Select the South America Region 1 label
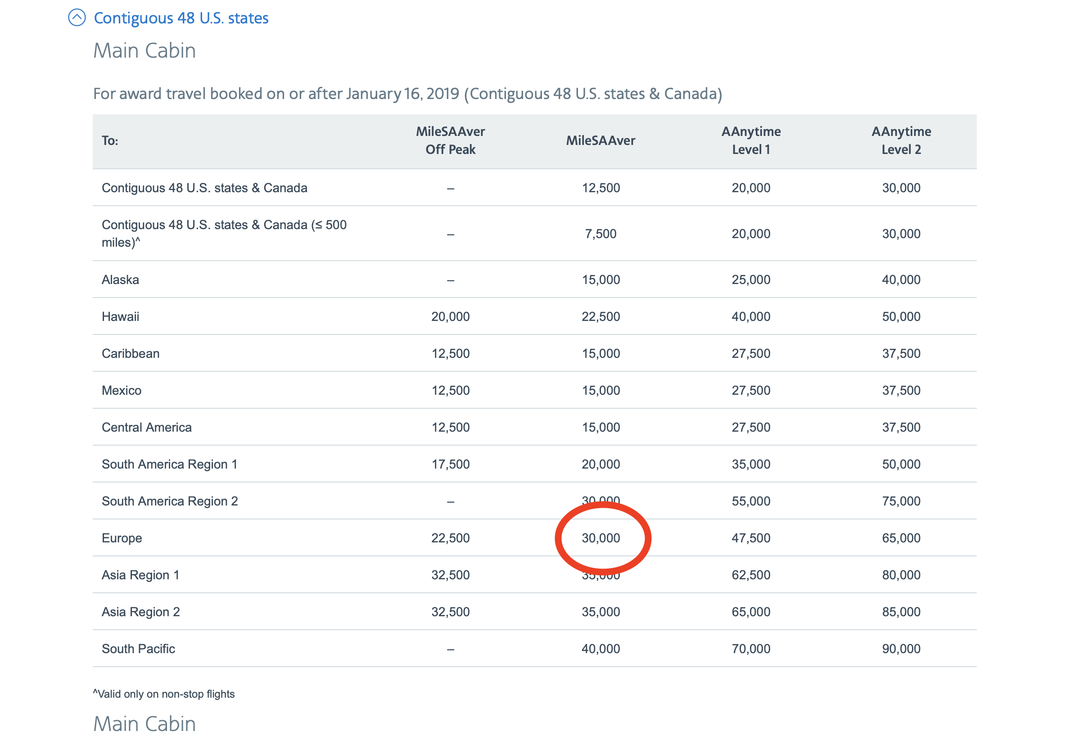The image size is (1079, 749). [169, 464]
